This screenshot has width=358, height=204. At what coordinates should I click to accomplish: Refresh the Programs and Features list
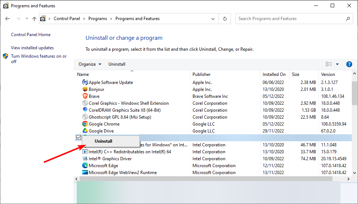(x=225, y=19)
